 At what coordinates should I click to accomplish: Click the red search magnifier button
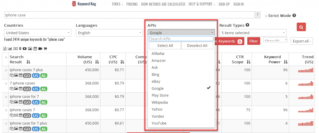coord(301,27)
